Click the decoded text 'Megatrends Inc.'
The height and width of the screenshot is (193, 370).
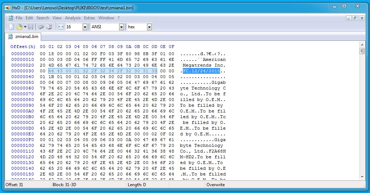[204, 65]
